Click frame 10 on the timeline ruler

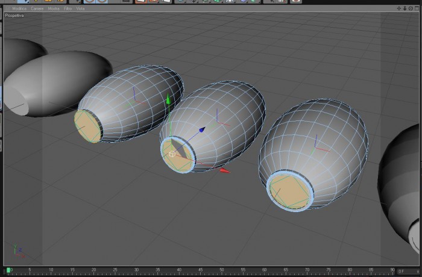51,270
